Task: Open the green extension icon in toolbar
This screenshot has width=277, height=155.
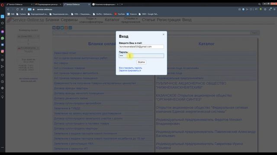Action: pyautogui.click(x=261, y=9)
